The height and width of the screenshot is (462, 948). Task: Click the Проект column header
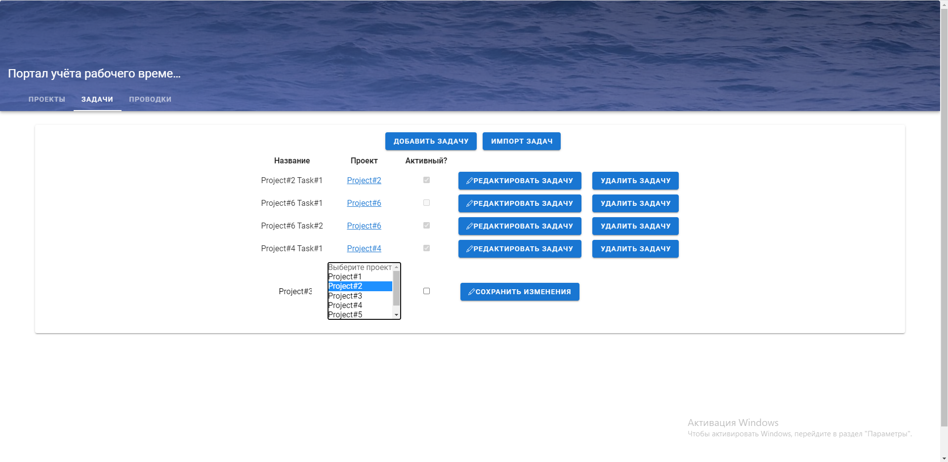point(364,161)
